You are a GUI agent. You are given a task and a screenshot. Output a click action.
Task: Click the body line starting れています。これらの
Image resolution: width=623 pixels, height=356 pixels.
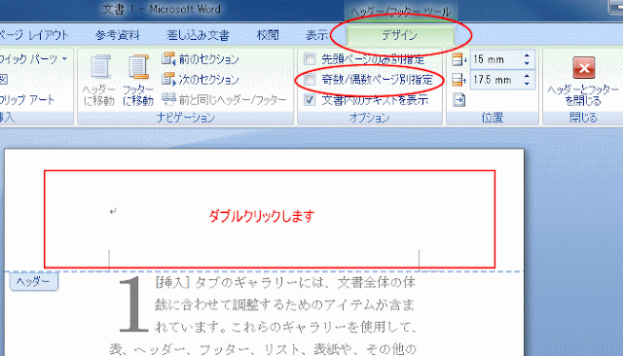(285, 327)
